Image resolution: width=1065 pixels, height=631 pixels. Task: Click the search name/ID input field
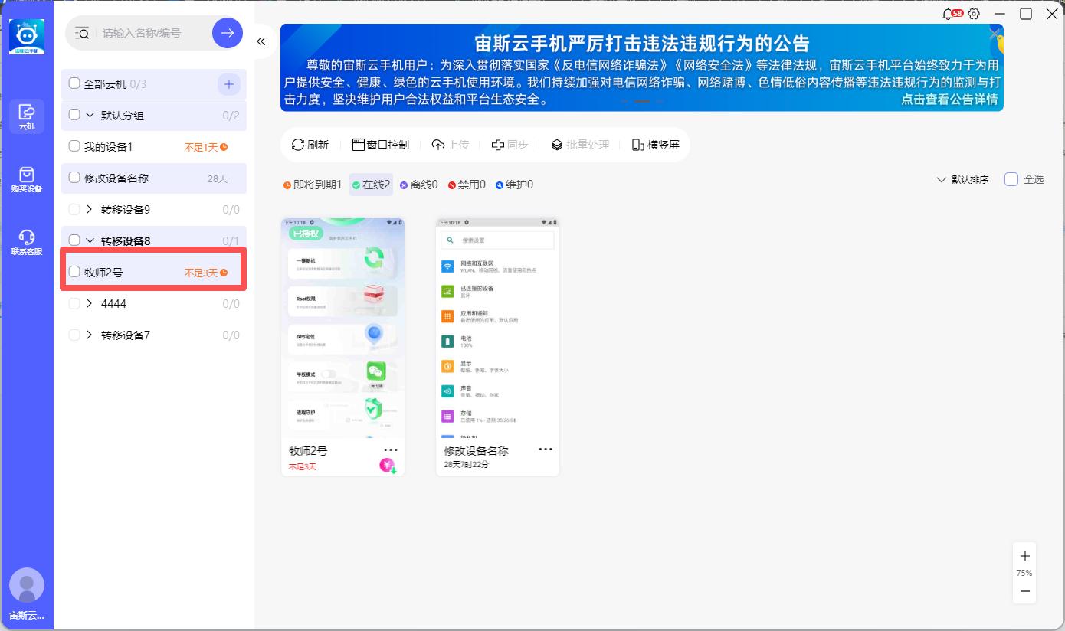tap(152, 33)
